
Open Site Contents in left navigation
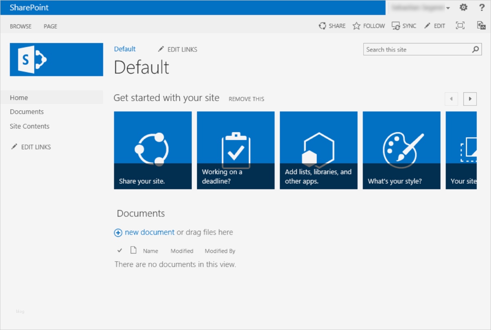(29, 126)
